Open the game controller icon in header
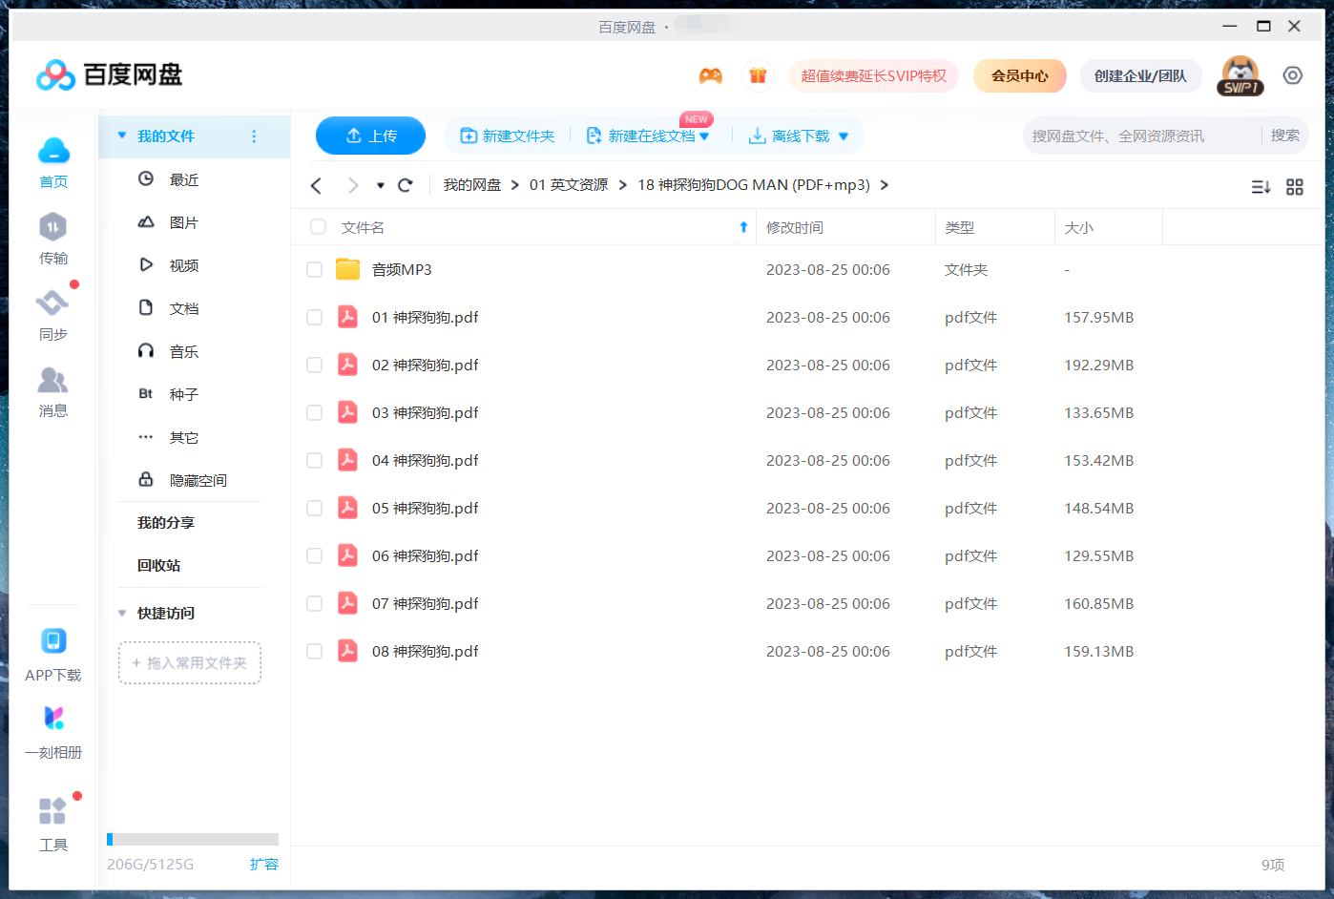The image size is (1334, 899). click(x=711, y=74)
